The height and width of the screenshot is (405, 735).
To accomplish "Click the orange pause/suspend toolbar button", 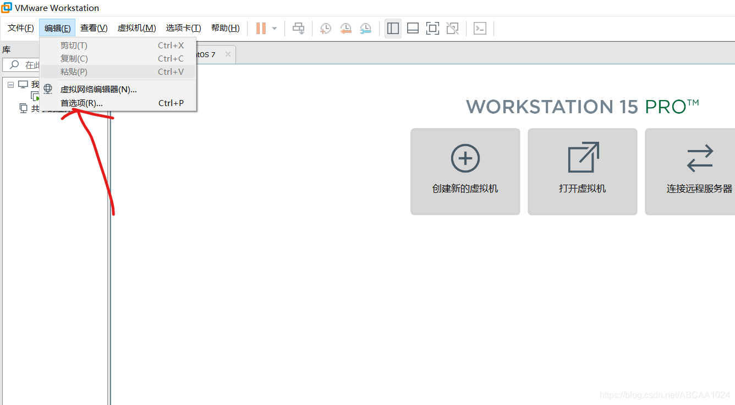I will pyautogui.click(x=261, y=28).
